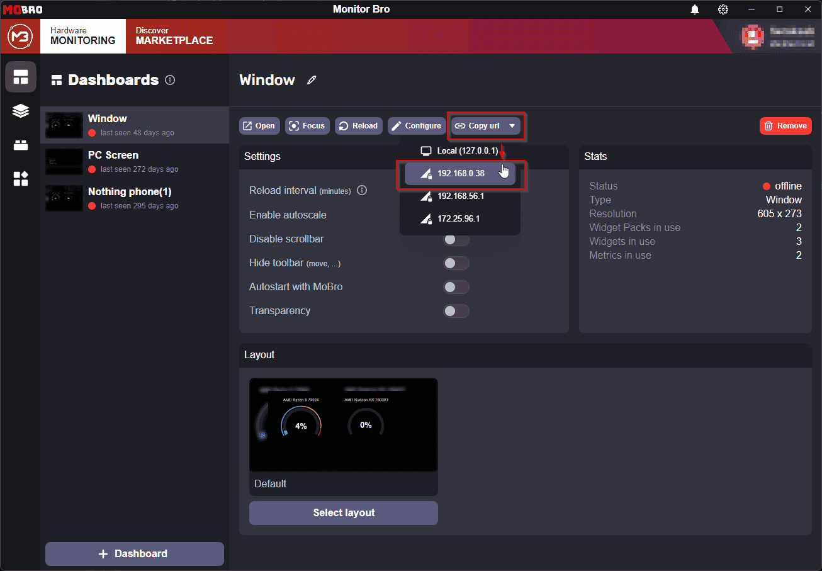Screen dimensions: 822x571
Task: Click the Dashboards info icon
Action: tap(170, 80)
